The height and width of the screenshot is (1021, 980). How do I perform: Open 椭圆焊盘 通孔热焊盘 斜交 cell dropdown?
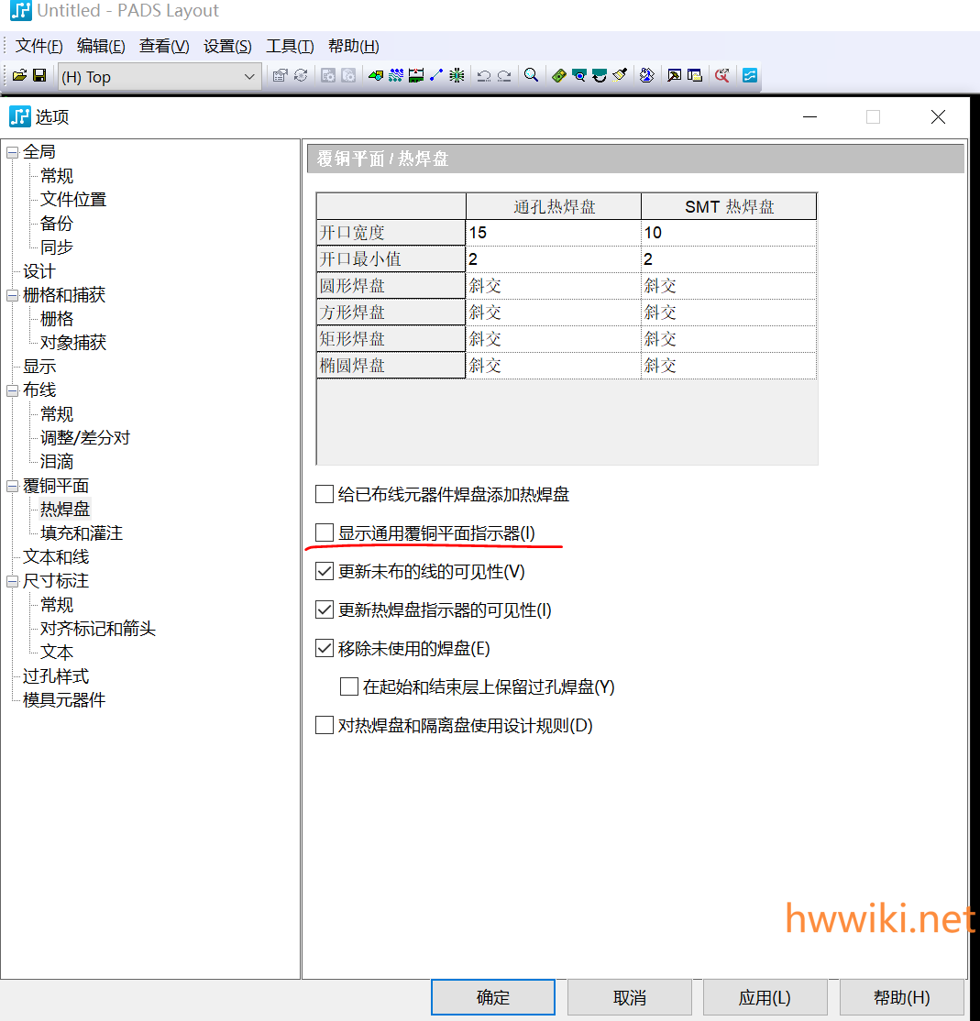click(554, 366)
